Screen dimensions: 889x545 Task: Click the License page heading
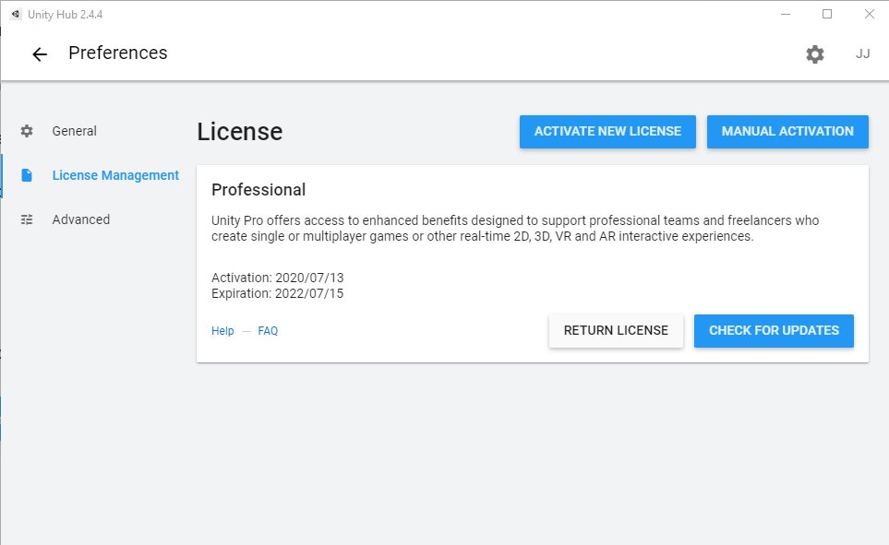tap(240, 132)
